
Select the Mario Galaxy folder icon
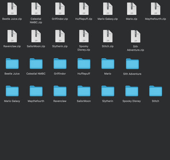click(12, 91)
